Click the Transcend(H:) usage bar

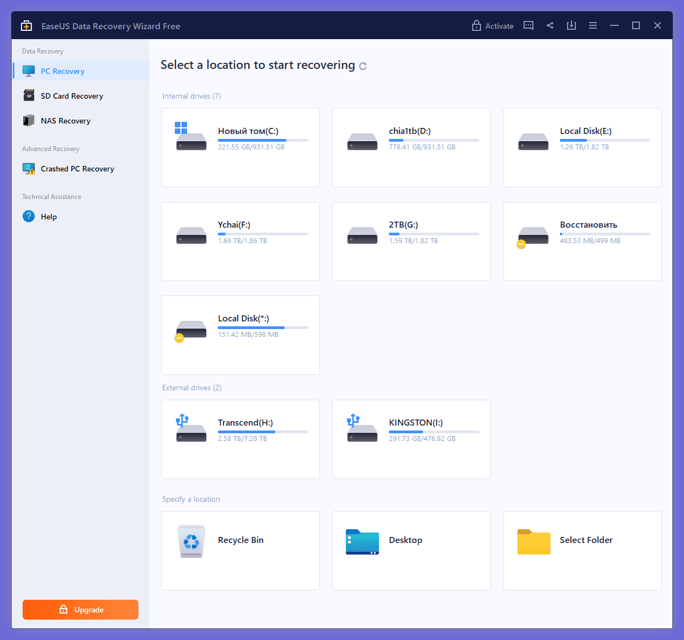coord(263,432)
